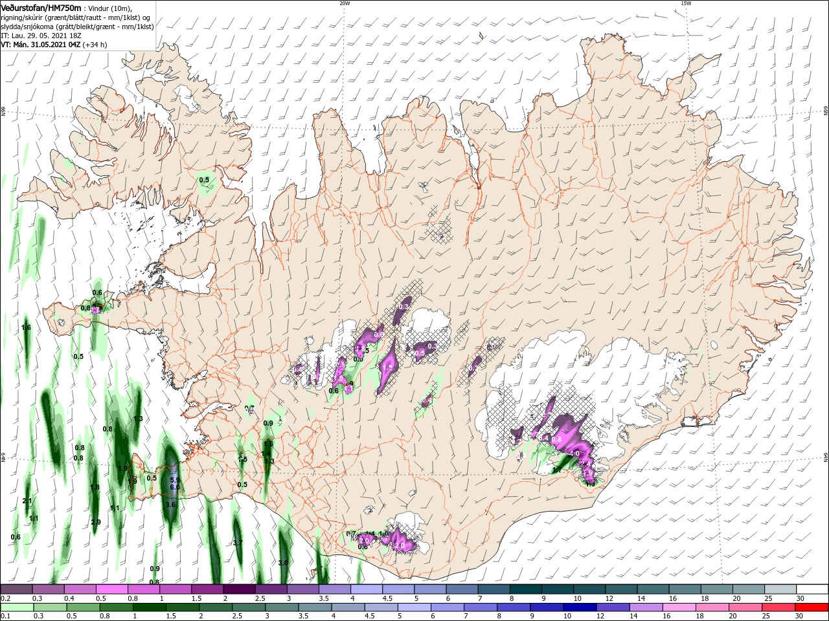Click the magenta snowfall area over Vatnajökull
829x621 pixels.
point(570,439)
